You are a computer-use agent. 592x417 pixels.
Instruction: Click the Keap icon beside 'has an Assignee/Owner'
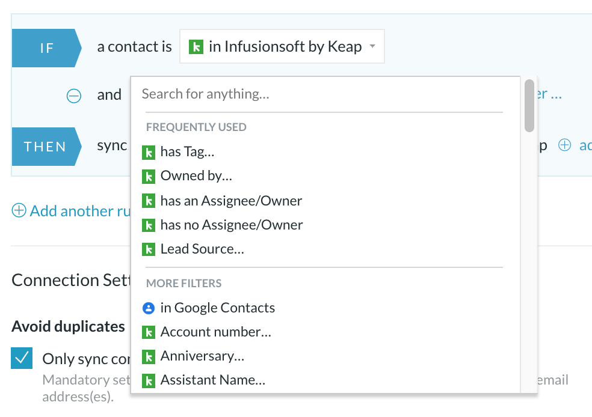(x=149, y=201)
